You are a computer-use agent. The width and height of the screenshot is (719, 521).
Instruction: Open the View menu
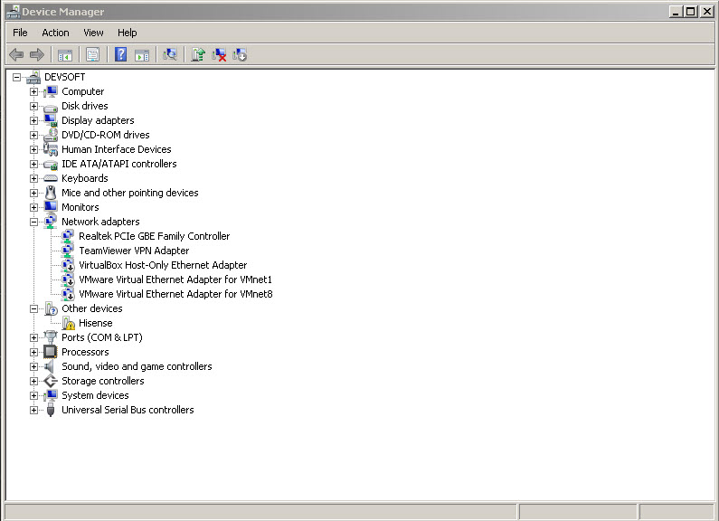93,33
